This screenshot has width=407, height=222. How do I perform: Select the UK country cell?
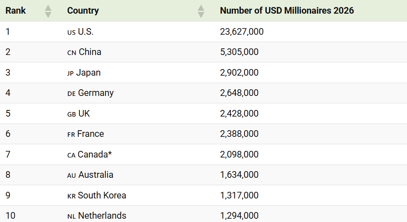pos(79,114)
